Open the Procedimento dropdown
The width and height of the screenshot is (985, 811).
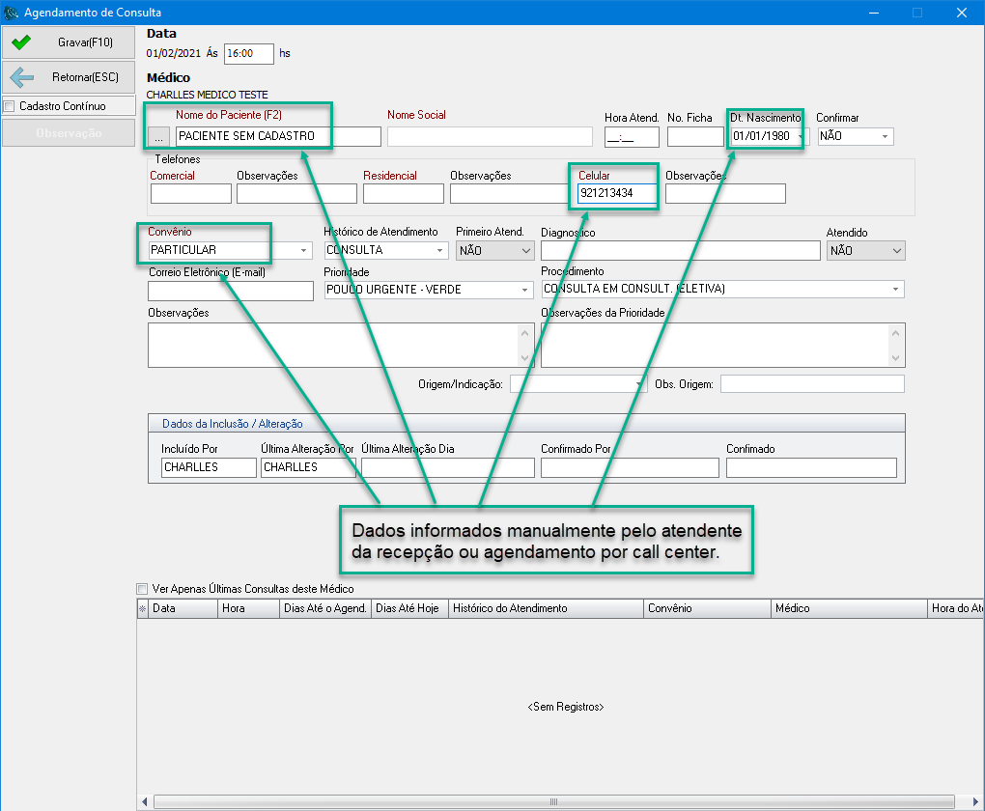tap(895, 289)
